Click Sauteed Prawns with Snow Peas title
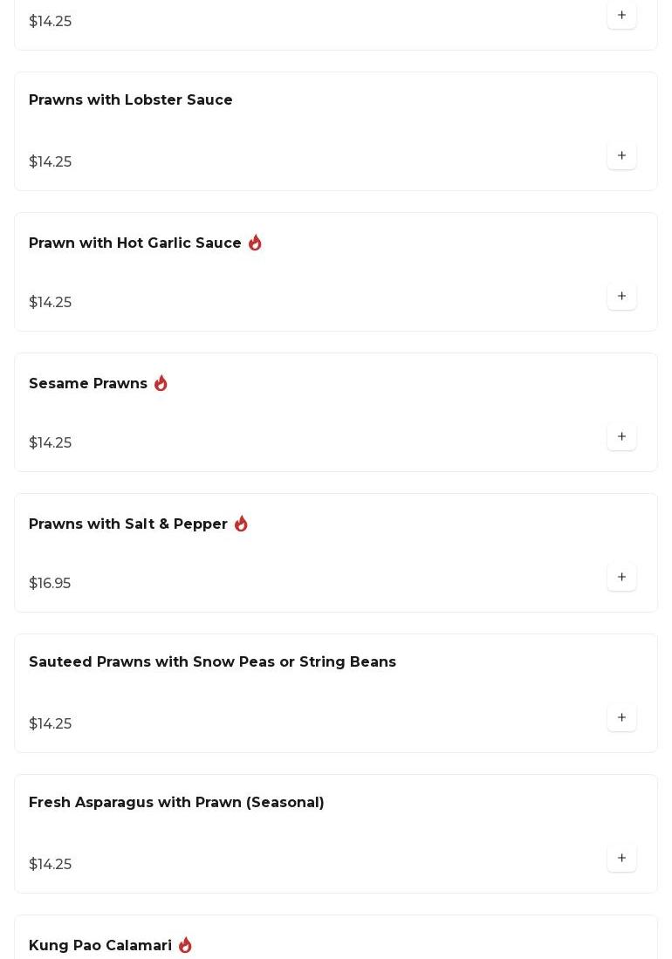The image size is (672, 959). tap(212, 662)
